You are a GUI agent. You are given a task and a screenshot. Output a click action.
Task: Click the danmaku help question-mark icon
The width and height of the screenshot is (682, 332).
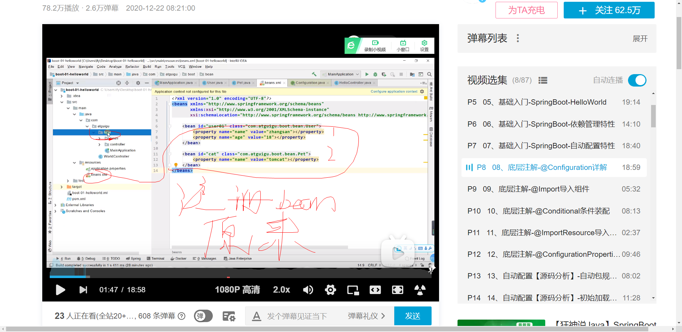pos(182,316)
